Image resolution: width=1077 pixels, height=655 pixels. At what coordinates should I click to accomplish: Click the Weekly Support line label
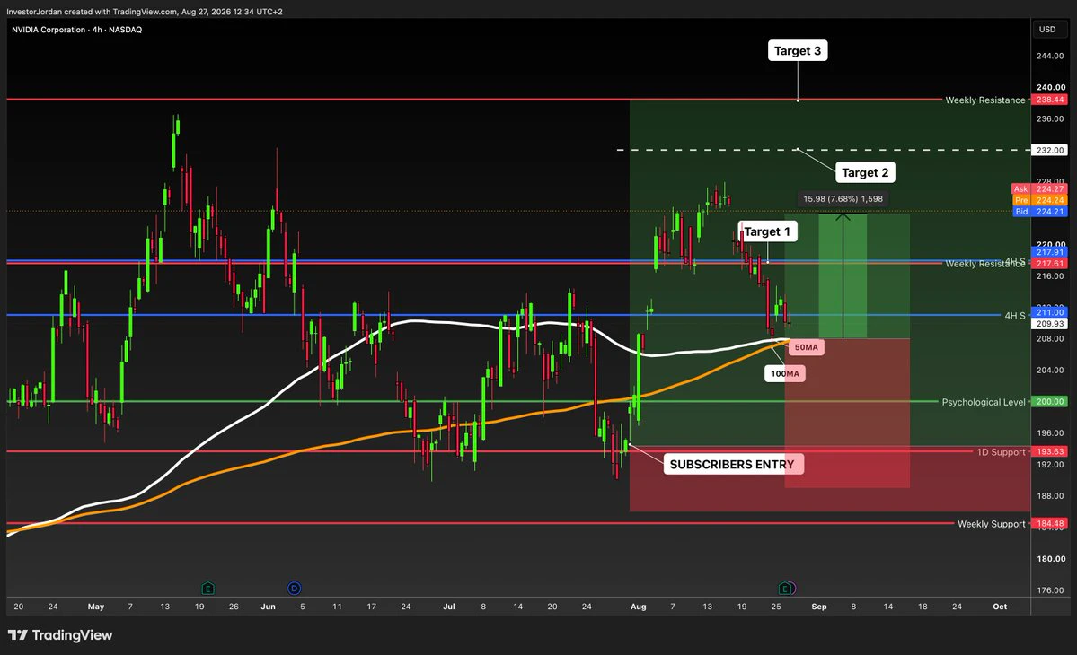pos(991,524)
